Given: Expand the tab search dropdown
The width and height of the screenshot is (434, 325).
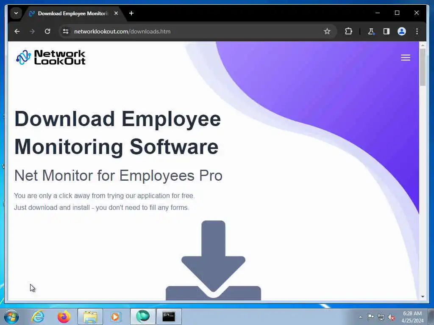Looking at the screenshot, I should [x=16, y=13].
